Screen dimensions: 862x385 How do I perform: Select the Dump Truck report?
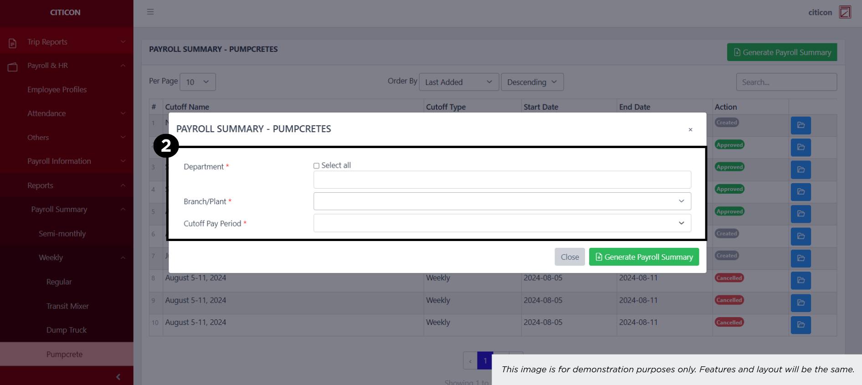point(67,330)
